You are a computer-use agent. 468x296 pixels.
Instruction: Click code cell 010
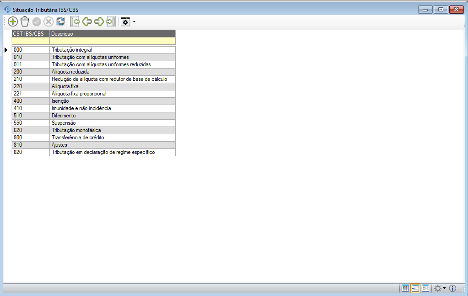[31, 57]
